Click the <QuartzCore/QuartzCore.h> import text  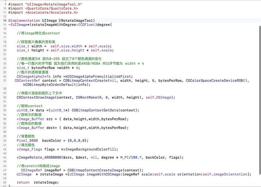[51, 9]
